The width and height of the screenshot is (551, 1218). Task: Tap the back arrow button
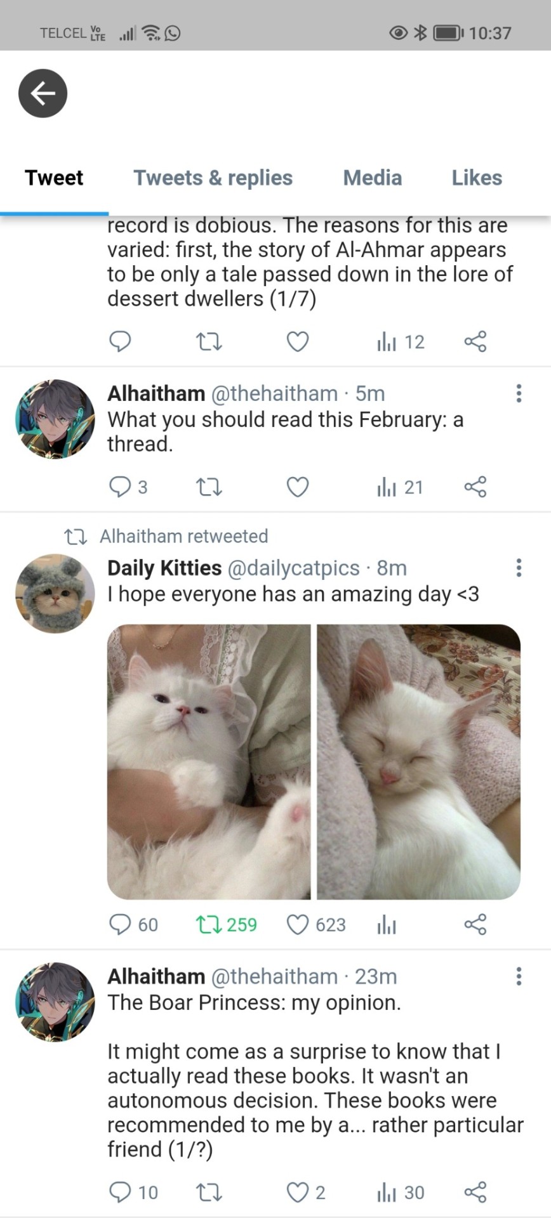coord(43,93)
